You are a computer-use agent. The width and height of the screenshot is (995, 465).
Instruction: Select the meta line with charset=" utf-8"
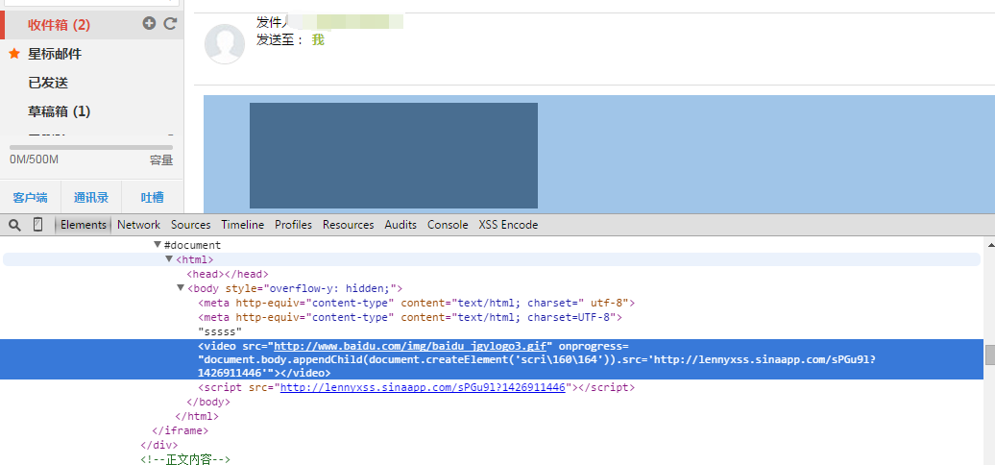point(416,304)
